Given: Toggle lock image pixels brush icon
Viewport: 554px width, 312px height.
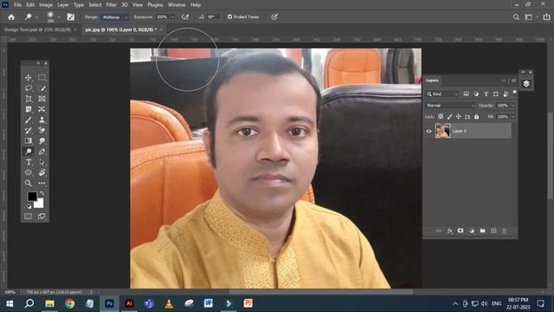Looking at the screenshot, I should tap(449, 116).
